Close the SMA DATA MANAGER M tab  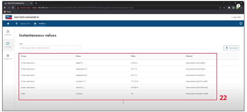(31, 3)
